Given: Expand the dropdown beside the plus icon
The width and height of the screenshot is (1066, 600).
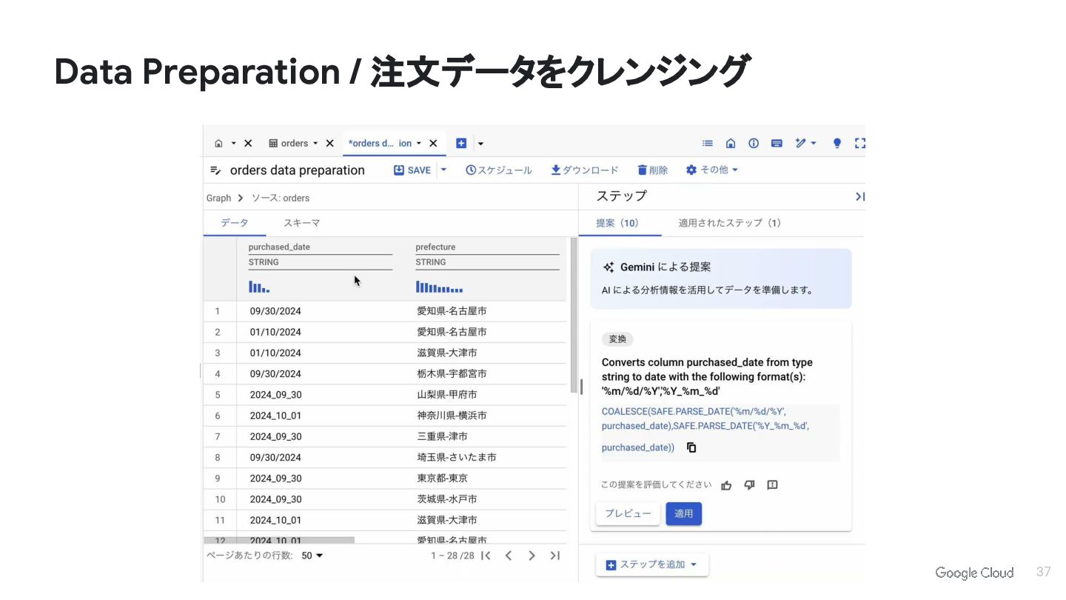Looking at the screenshot, I should (480, 144).
